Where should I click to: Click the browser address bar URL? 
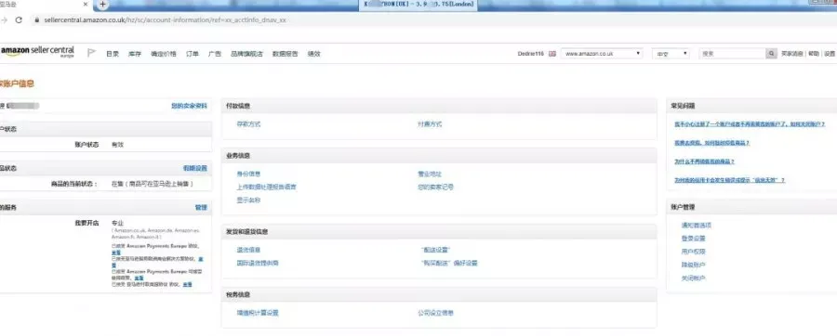pyautogui.click(x=165, y=19)
